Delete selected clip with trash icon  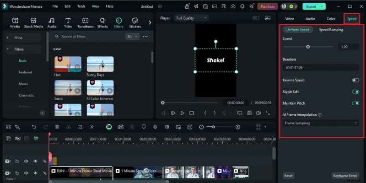57,127
